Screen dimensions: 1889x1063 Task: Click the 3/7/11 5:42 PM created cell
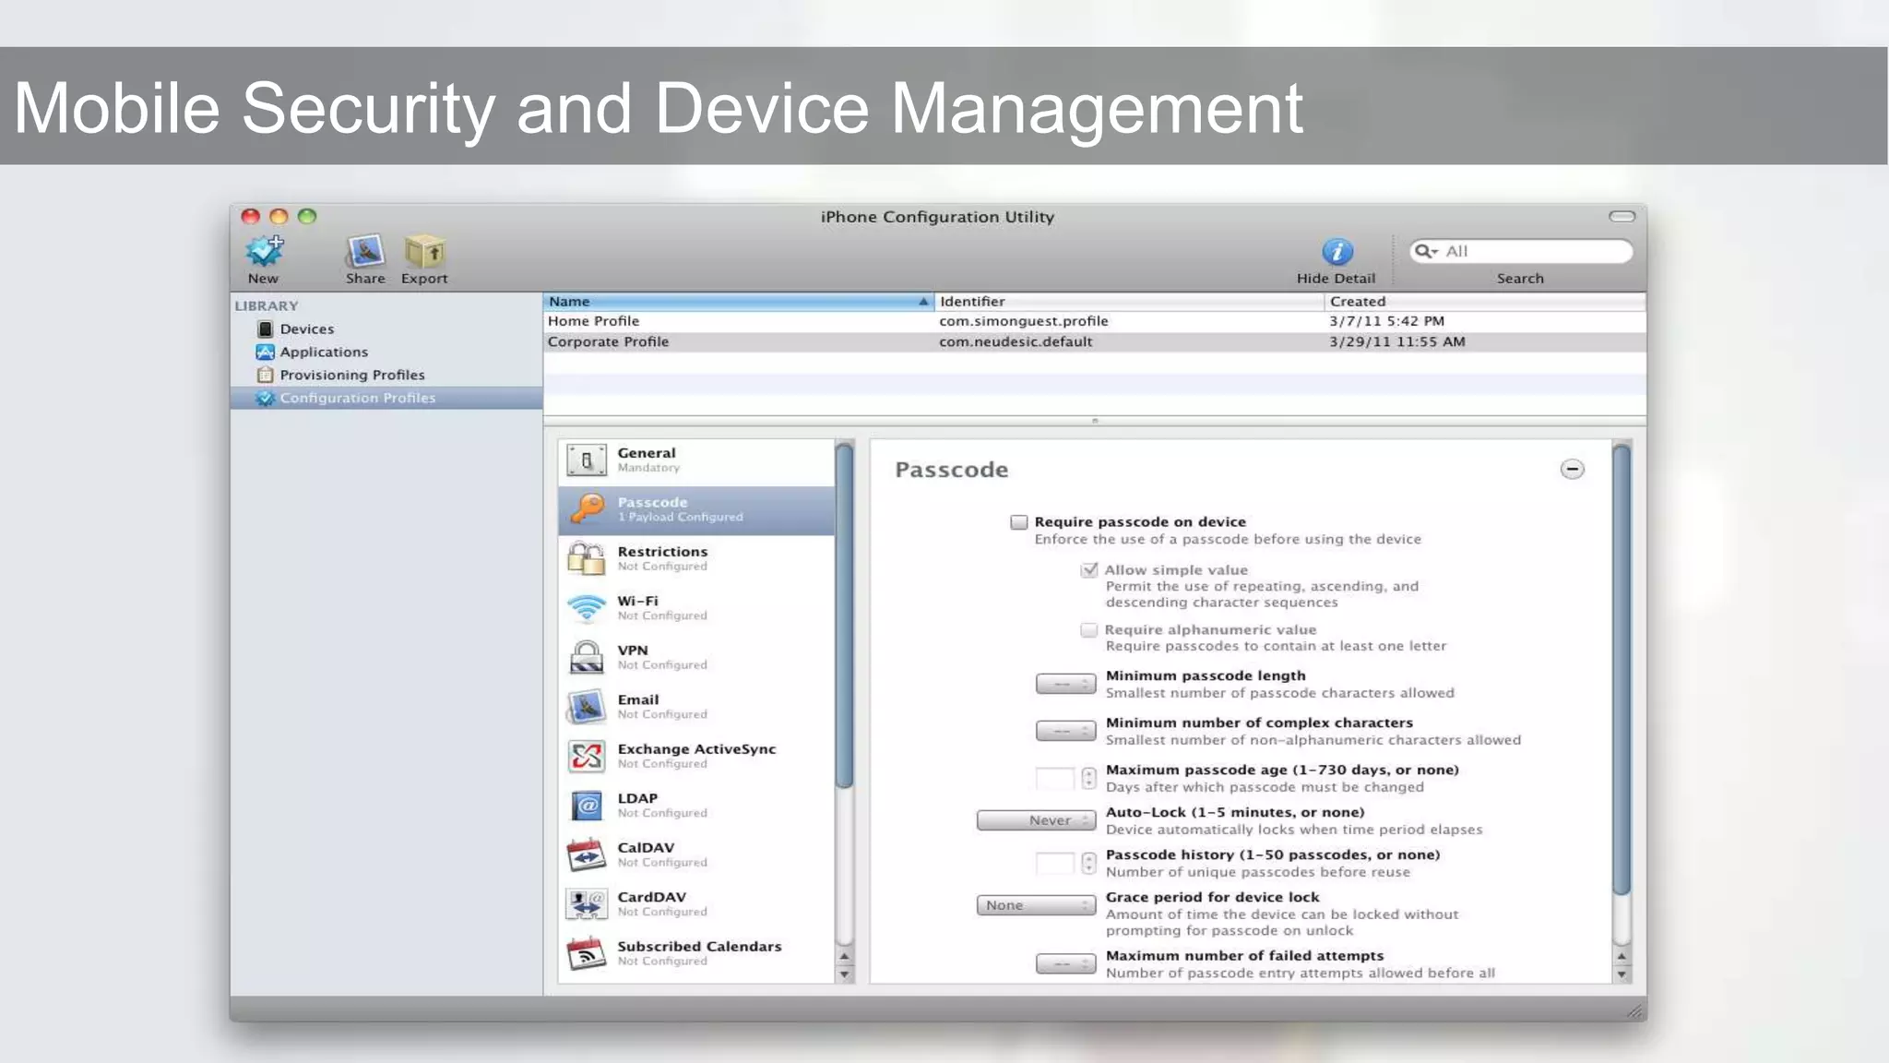(x=1387, y=321)
